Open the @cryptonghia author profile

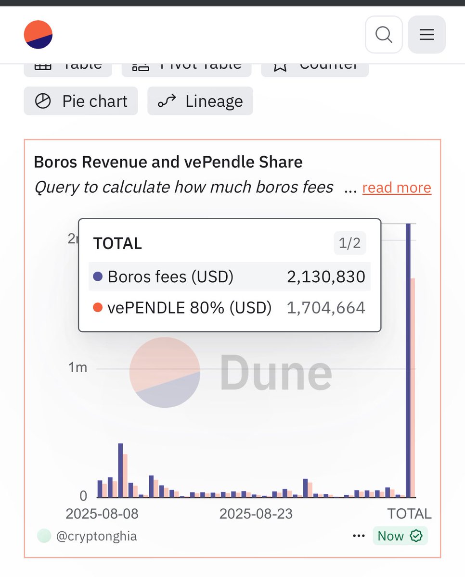[96, 536]
